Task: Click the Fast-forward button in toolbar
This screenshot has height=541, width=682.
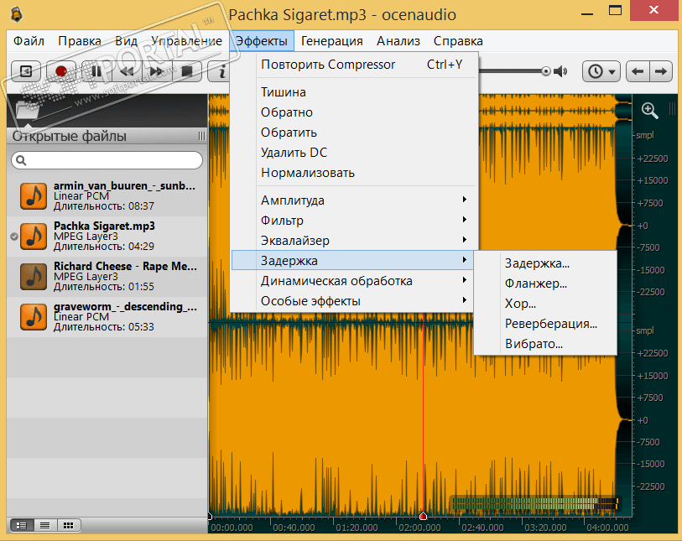Action: (x=157, y=71)
